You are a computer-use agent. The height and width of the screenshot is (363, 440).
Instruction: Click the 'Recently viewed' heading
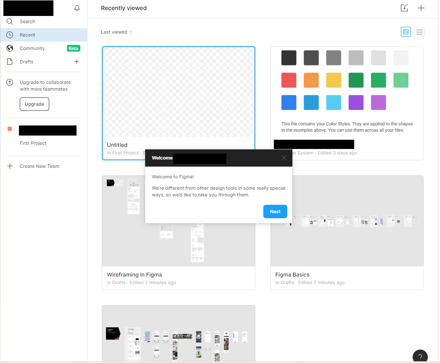click(x=124, y=8)
